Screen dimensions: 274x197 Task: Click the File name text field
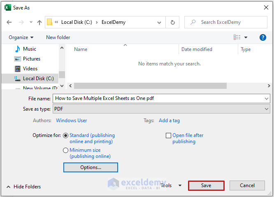tap(158, 98)
